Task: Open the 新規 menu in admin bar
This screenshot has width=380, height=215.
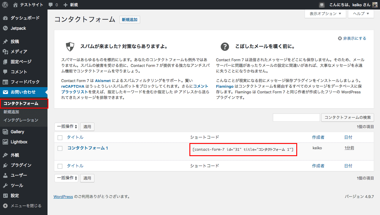Action: (71, 5)
